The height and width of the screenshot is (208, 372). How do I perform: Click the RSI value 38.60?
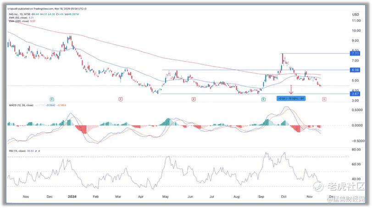pos(30,151)
